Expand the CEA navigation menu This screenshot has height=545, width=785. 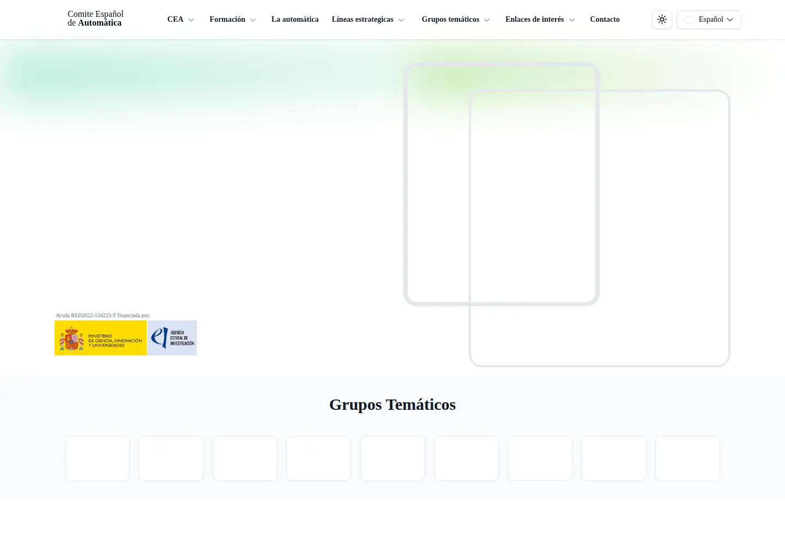pyautogui.click(x=181, y=20)
